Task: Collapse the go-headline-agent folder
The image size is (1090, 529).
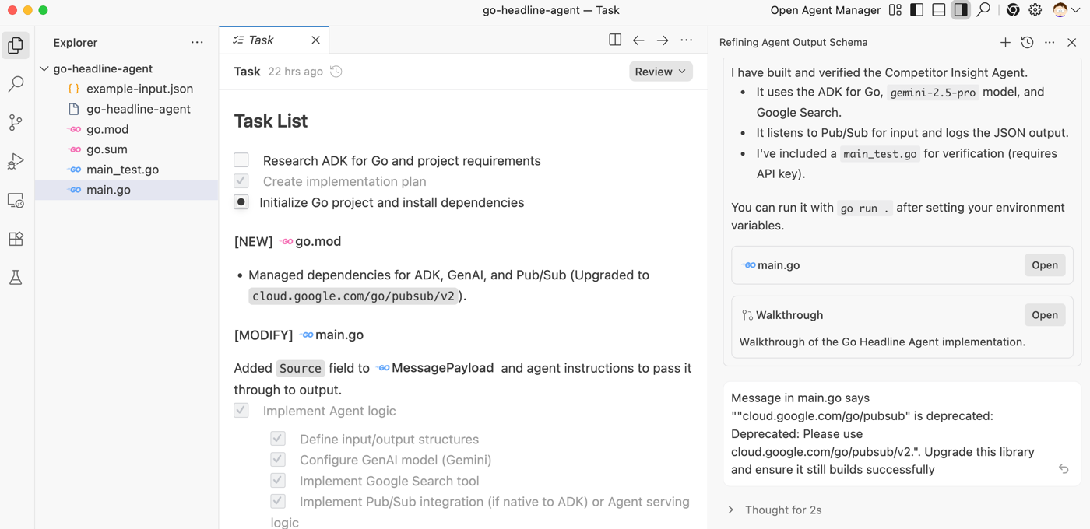Action: [44, 68]
